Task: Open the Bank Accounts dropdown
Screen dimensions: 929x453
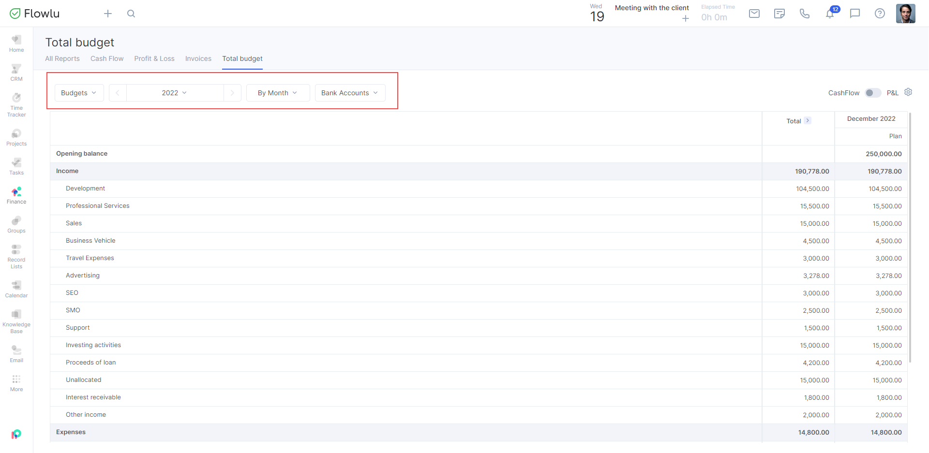Action: [350, 93]
